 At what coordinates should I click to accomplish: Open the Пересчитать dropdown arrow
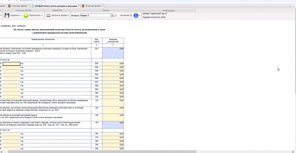click(42, 15)
